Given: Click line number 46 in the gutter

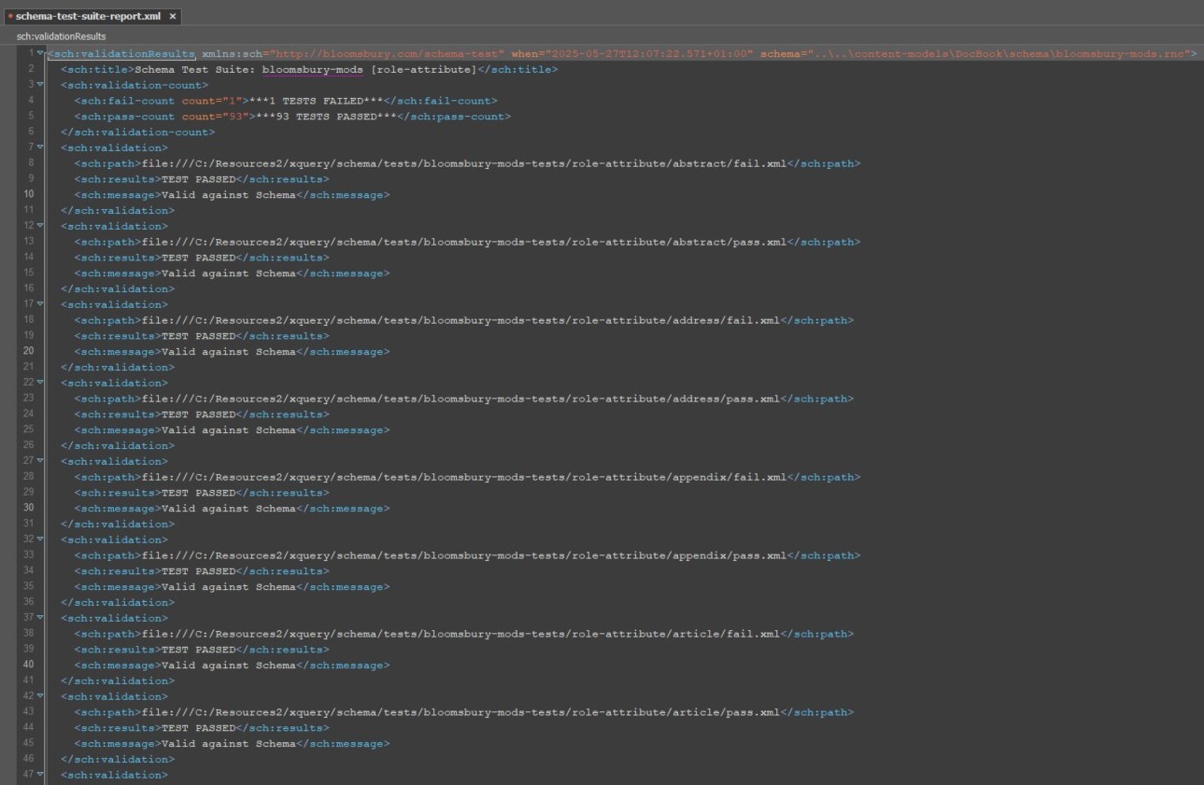Looking at the screenshot, I should 29,760.
